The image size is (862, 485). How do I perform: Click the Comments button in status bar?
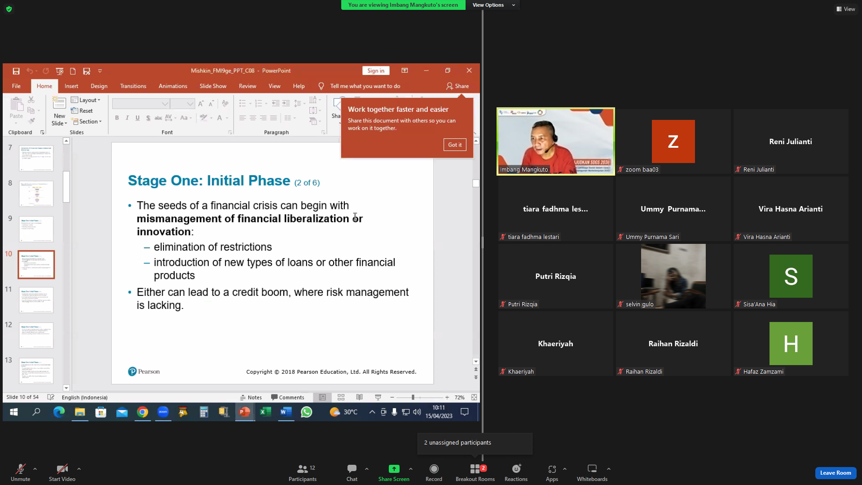288,397
